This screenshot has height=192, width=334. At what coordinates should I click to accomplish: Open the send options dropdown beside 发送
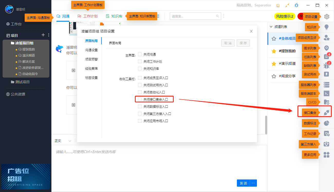tap(253, 183)
